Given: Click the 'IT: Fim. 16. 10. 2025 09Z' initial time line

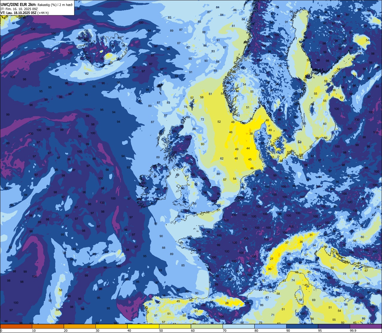Looking at the screenshot, I should tap(19, 9).
